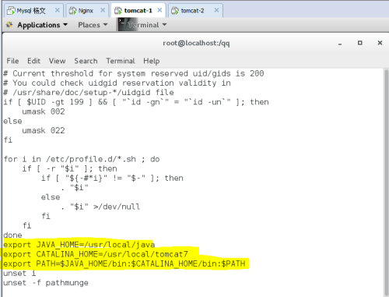Click the '/usr/share/doc/setup-*/uidgid file' line

[x=89, y=93]
